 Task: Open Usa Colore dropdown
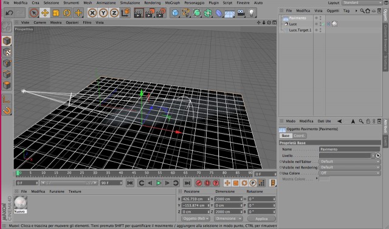(x=349, y=173)
